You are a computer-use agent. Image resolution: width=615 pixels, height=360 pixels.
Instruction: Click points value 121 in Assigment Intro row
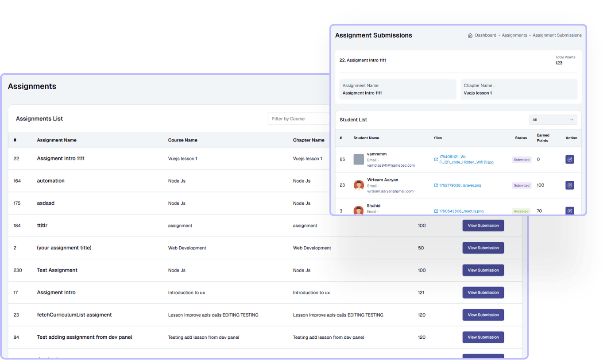click(422, 292)
